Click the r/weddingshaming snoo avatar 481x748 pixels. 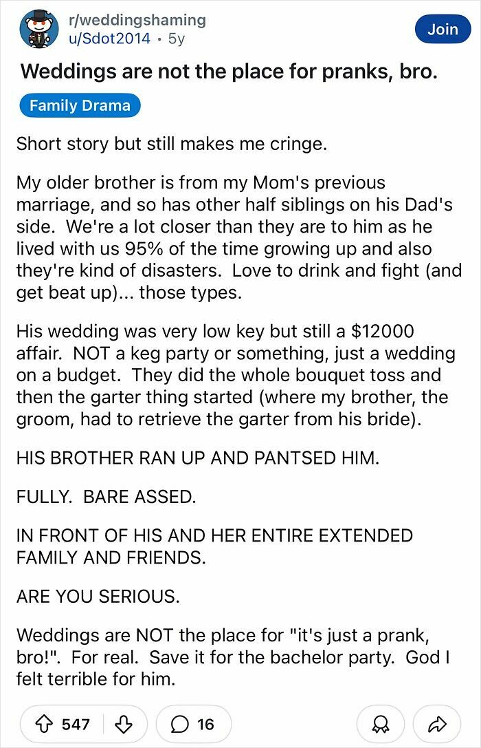[x=41, y=27]
